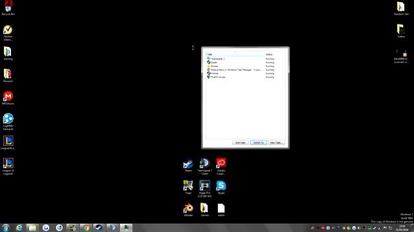Open the Revision folder on desktop
Image resolution: width=414 pixels, height=232 pixels.
coord(8,76)
